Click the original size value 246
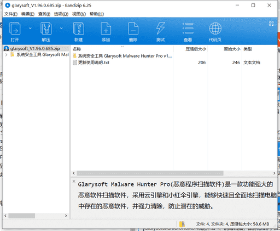Screen dimensions: 280x231 (236, 63)
